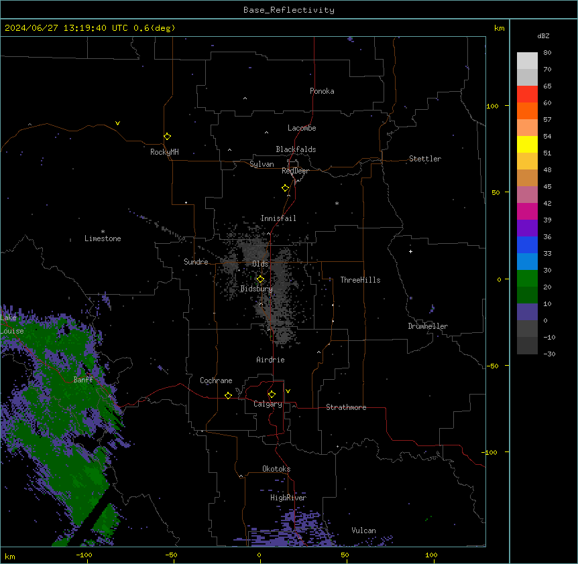Click the red 65 dBZ color swatch

click(x=527, y=94)
